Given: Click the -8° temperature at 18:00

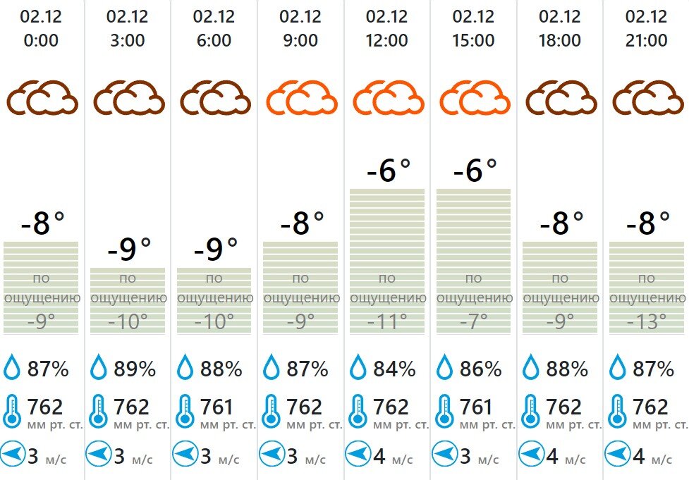Looking at the screenshot, I should click(561, 223).
